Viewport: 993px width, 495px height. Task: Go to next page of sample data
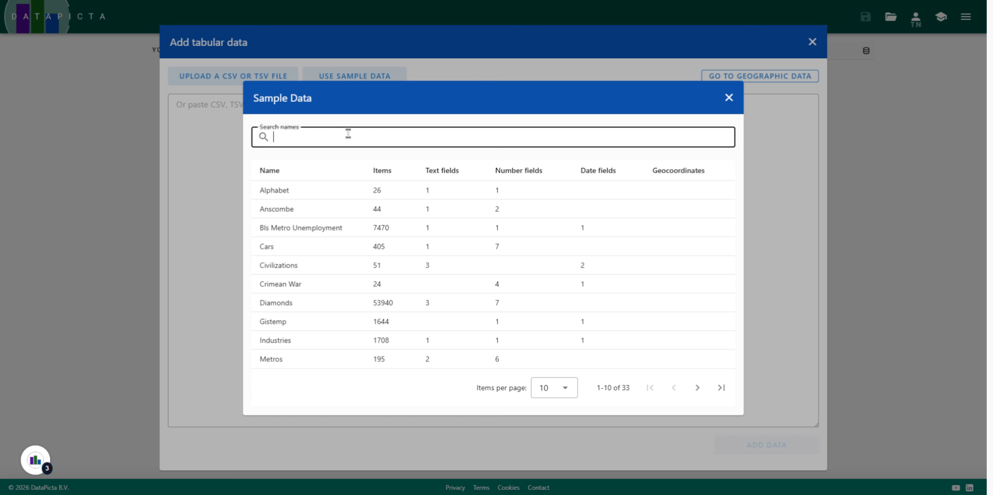(697, 388)
